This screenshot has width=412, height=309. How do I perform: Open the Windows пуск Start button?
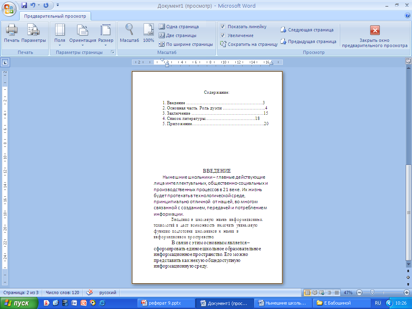click(19, 303)
